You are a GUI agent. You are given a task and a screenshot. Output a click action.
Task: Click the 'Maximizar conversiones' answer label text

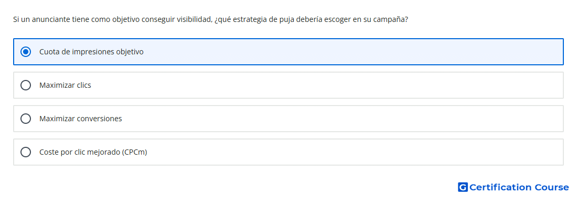[81, 119]
